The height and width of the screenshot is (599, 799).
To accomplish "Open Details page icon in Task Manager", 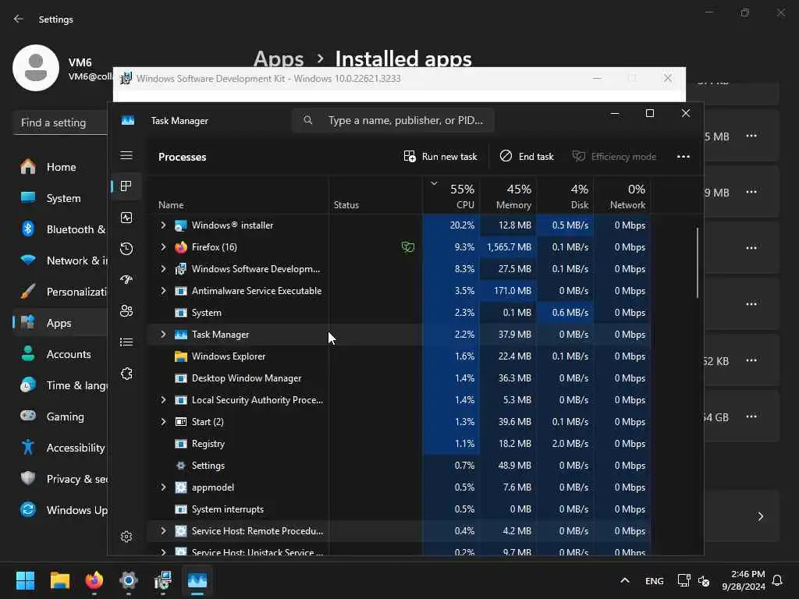I will pyautogui.click(x=126, y=342).
